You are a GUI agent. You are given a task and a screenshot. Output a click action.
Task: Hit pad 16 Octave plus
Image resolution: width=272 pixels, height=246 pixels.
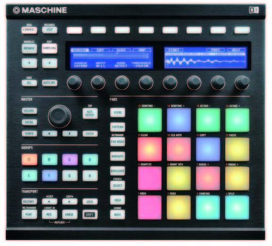(237, 120)
